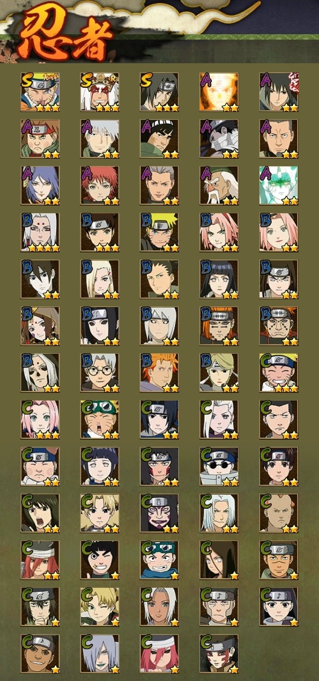Select the S-rank Jiraiya portrait with red face markings

(x=100, y=92)
